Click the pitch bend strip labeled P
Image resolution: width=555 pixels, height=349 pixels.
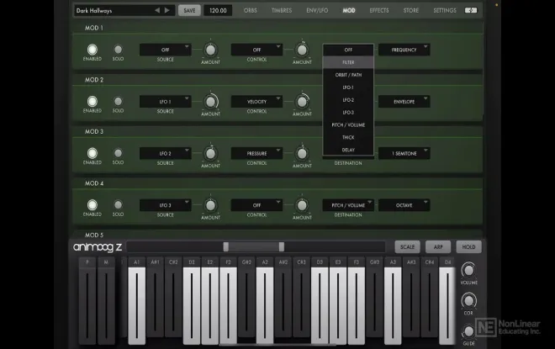87,301
